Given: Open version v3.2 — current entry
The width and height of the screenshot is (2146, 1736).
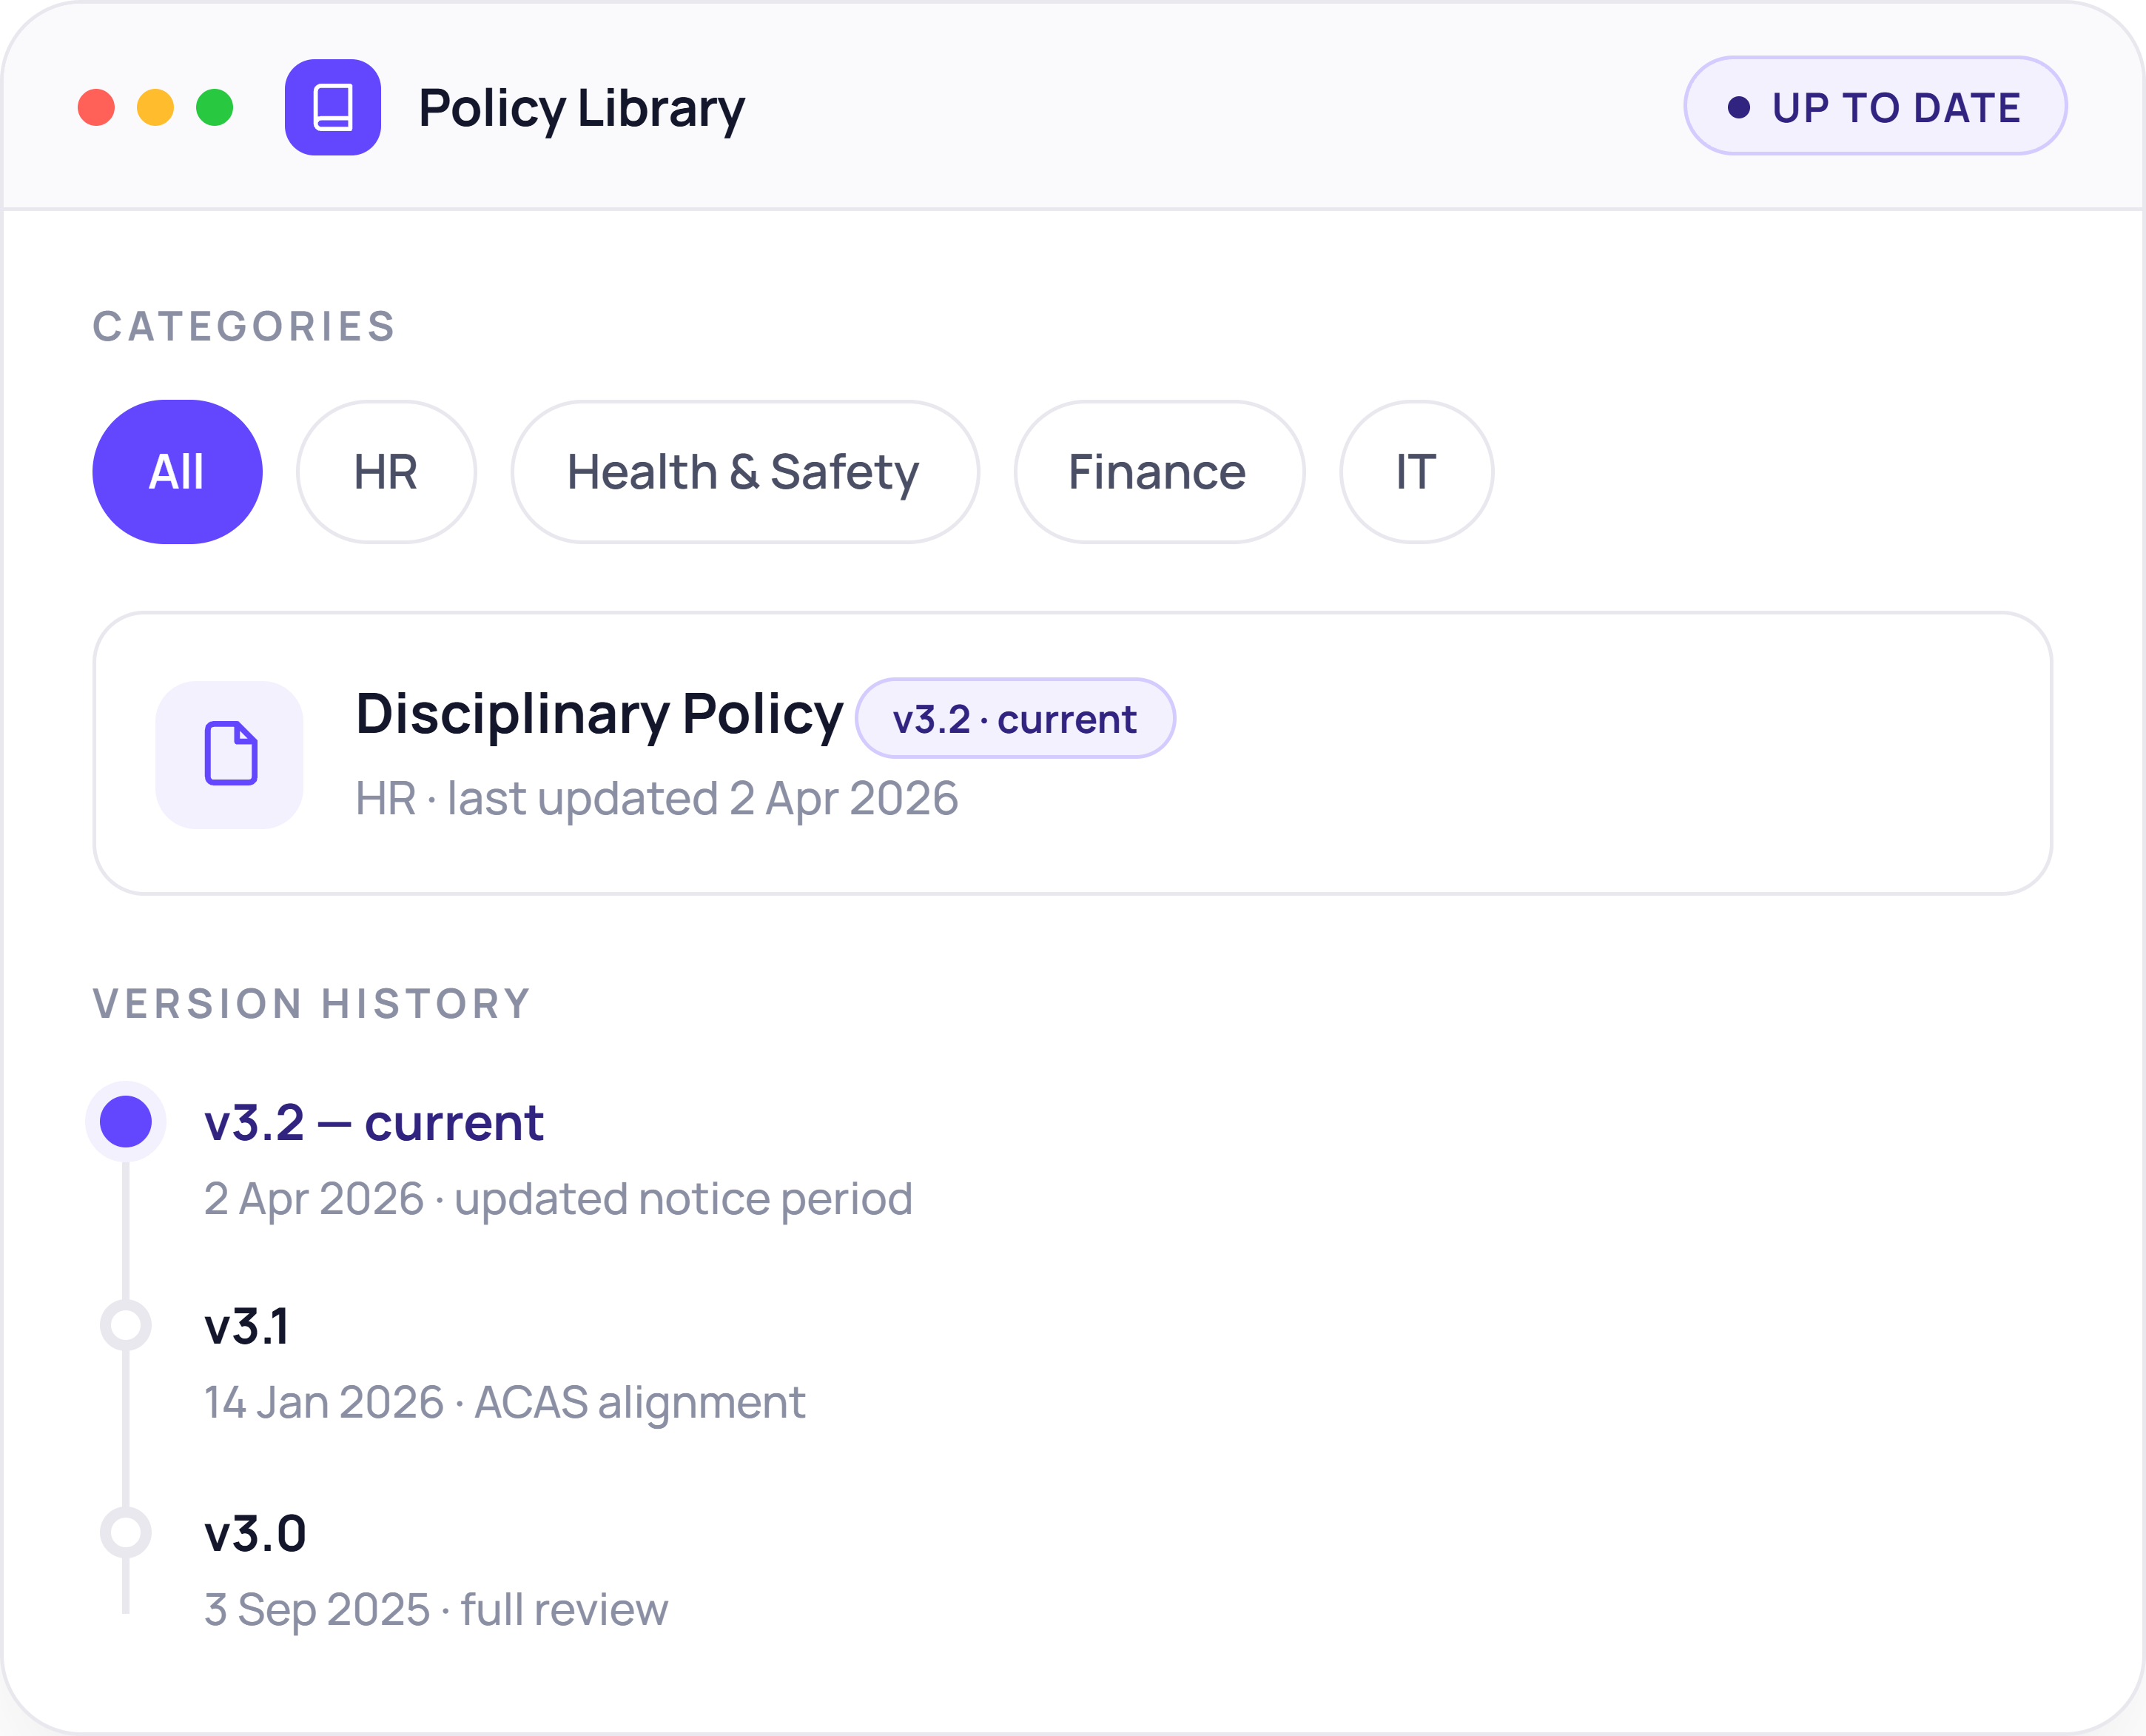Looking at the screenshot, I should coord(374,1122).
